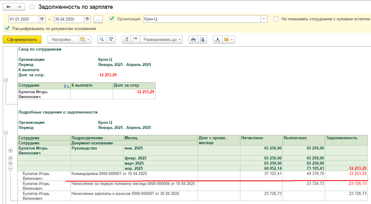371x204 pixels.
Task: Open the Настройки... button
Action: point(63,39)
